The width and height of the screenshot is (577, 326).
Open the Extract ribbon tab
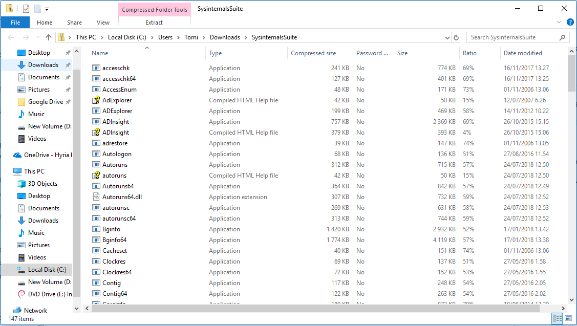click(154, 23)
